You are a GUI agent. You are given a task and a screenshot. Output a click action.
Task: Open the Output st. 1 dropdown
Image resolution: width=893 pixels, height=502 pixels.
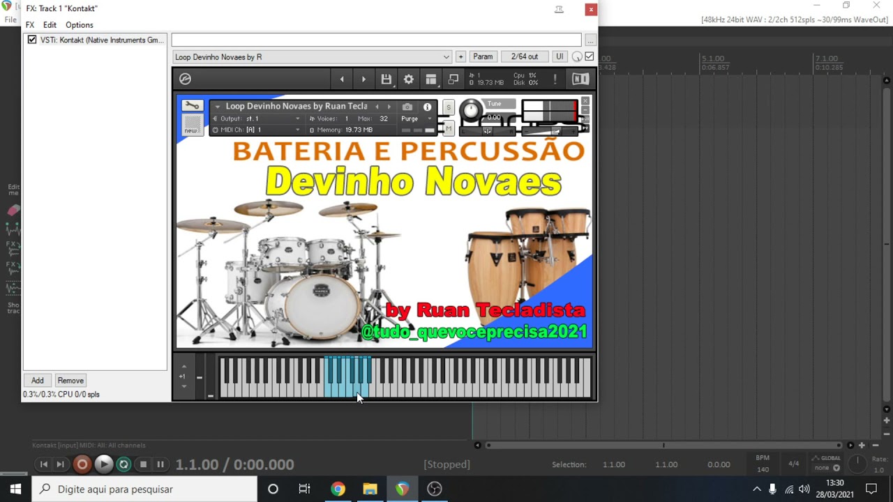(x=256, y=119)
